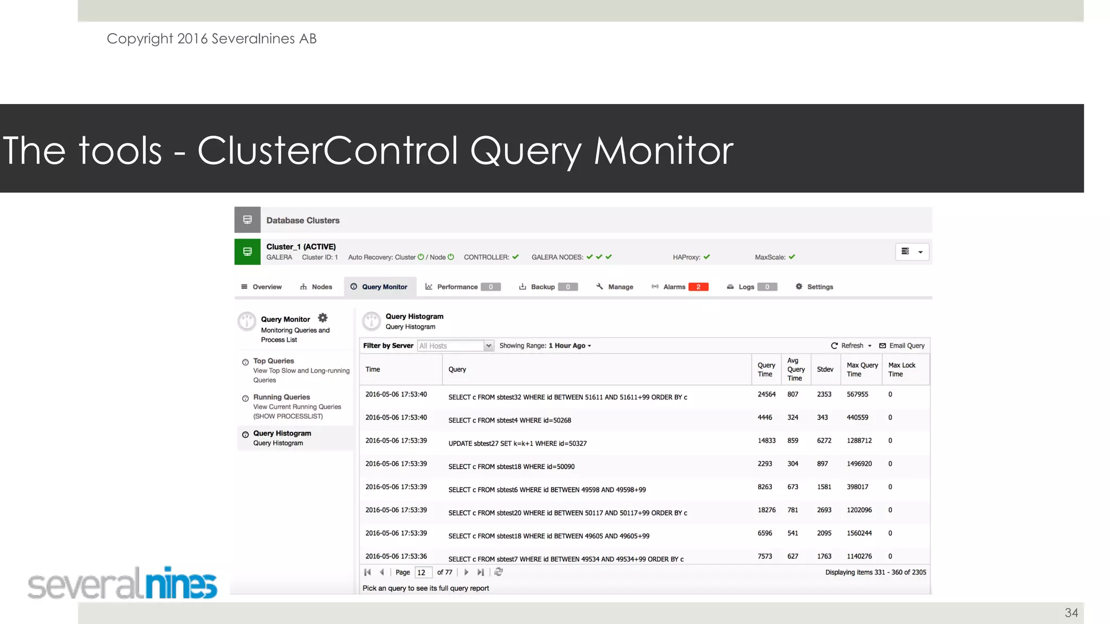The image size is (1110, 624).
Task: Sort by Max Query Time column header
Action: pos(861,369)
